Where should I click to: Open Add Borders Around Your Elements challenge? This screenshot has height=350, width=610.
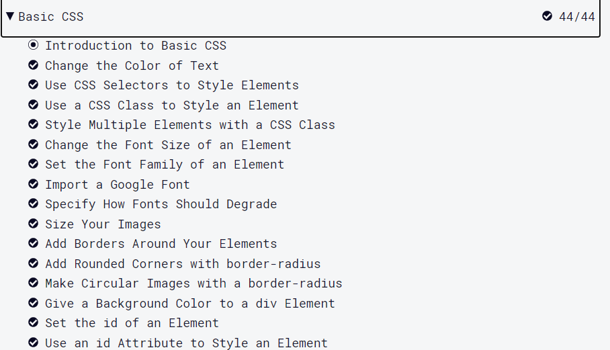point(161,244)
